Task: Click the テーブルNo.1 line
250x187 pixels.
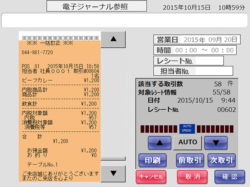Action: click(42, 165)
